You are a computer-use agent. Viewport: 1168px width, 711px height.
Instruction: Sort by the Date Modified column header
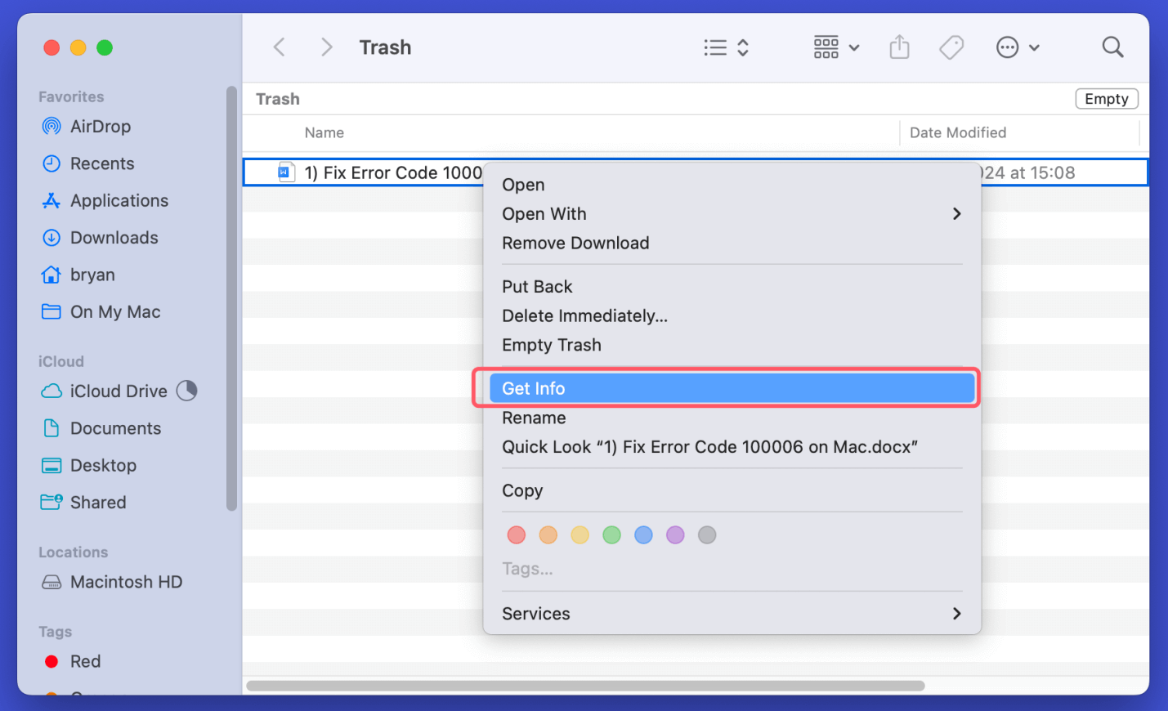point(958,132)
